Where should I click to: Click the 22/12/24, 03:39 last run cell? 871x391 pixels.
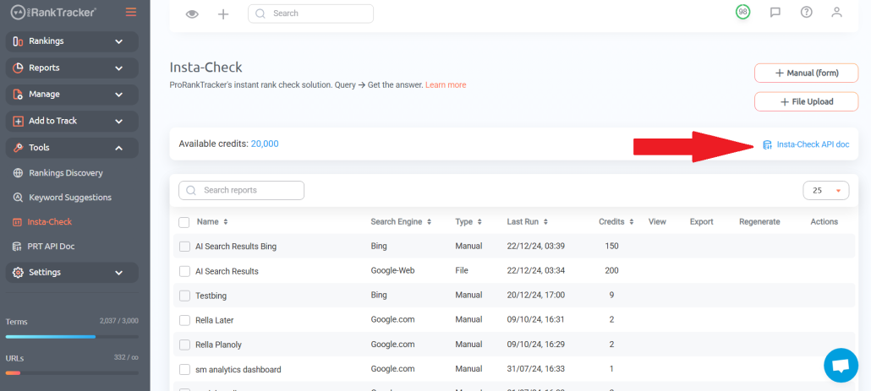click(536, 247)
